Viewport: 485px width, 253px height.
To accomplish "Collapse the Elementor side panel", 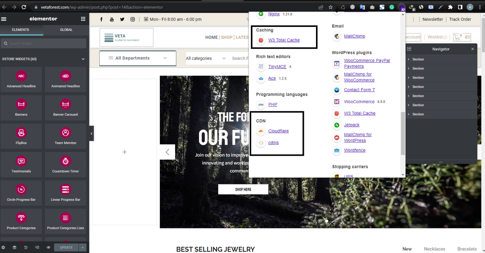I will pyautogui.click(x=91, y=133).
